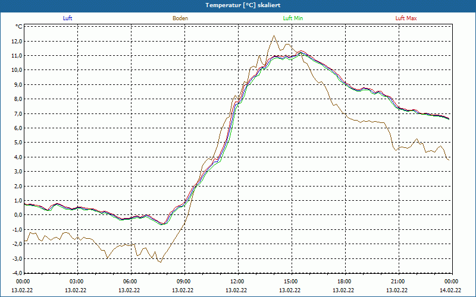This screenshot has height=297, width=476.
Task: Click the Boden curve peak near 14:00
Action: pos(274,36)
